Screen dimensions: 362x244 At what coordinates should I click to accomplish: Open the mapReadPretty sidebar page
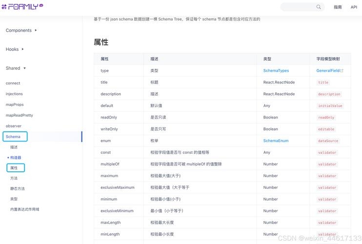coord(19,115)
